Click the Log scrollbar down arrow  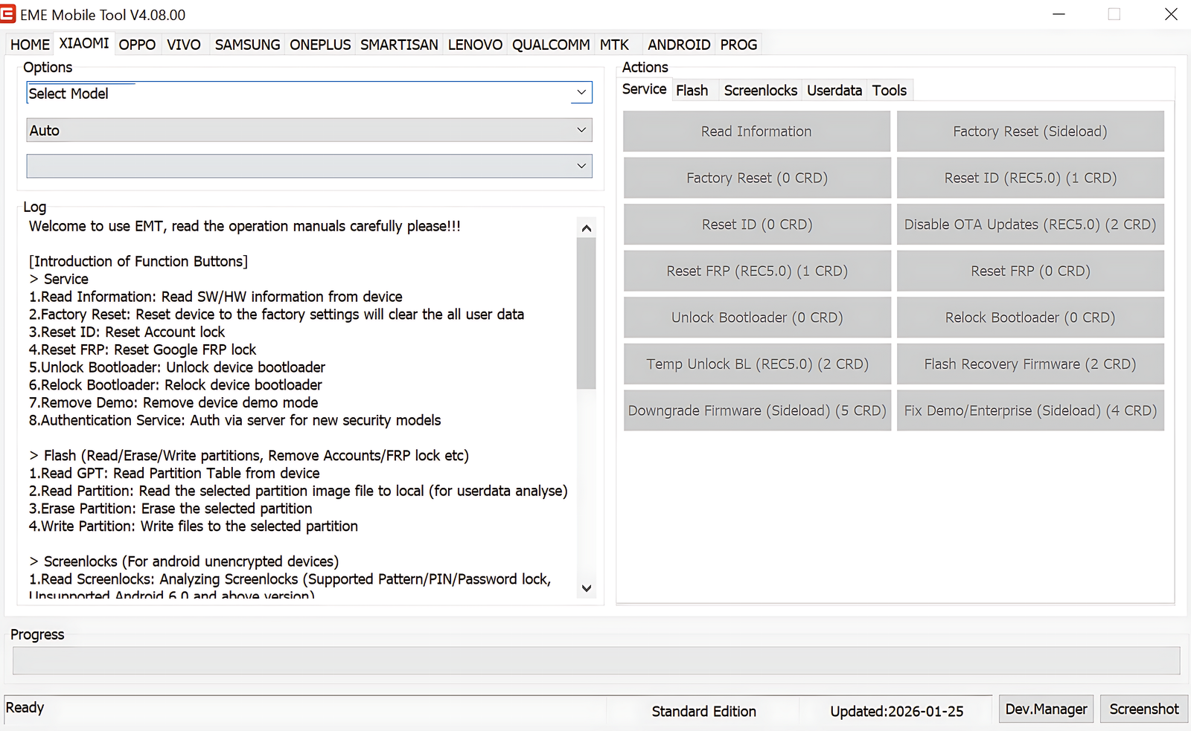[586, 587]
